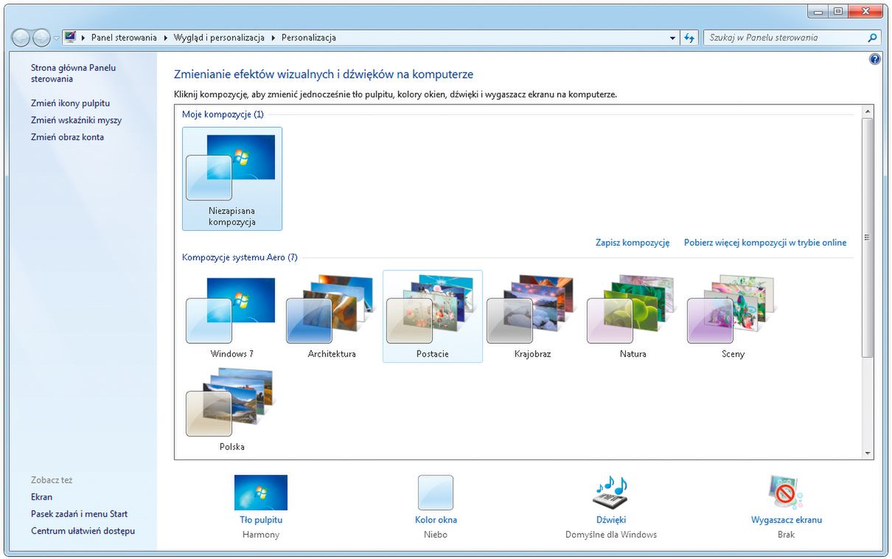Click 'Domyślne dla Windows' text
Screen dimensions: 892x559
tap(611, 535)
